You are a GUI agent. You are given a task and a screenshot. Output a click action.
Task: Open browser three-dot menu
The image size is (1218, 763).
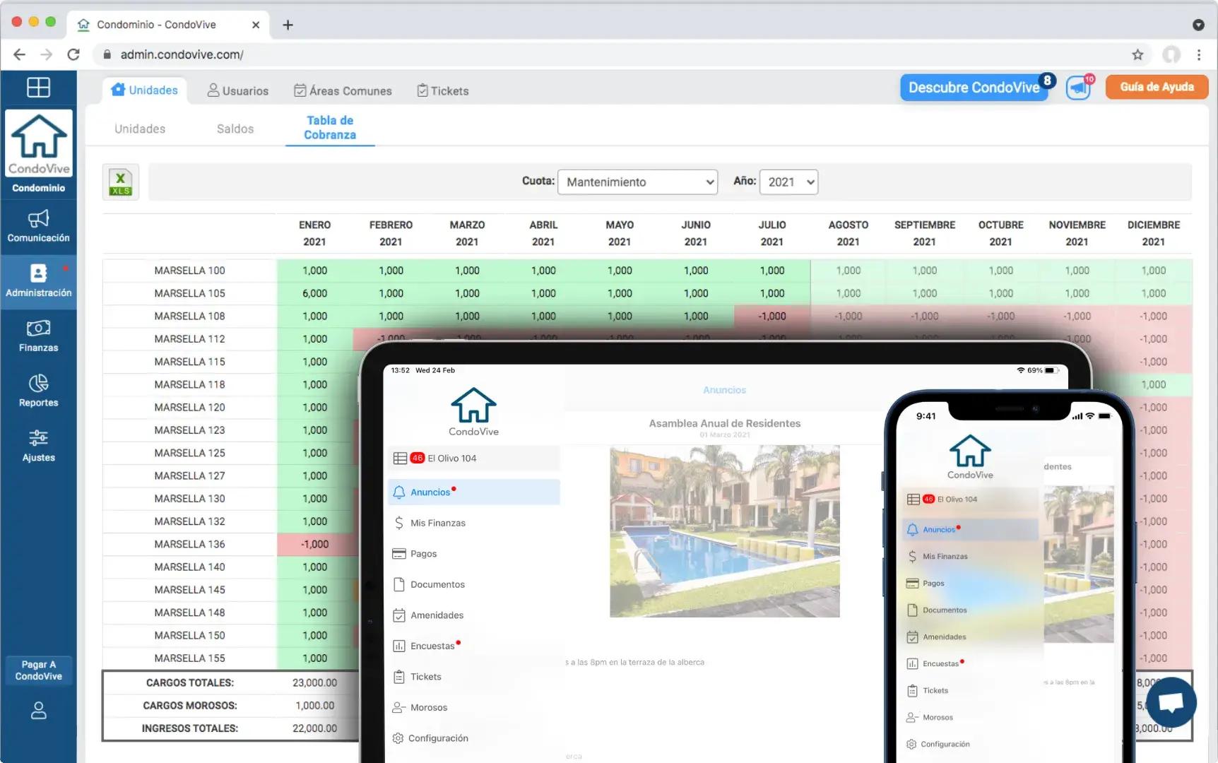(1199, 54)
